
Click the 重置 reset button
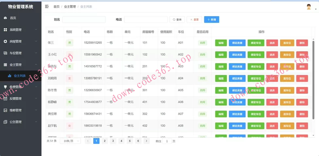[x=194, y=19]
